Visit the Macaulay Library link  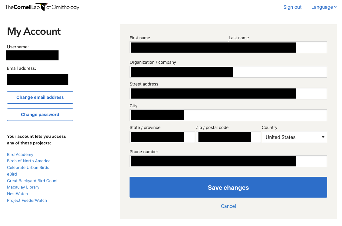pyautogui.click(x=23, y=187)
